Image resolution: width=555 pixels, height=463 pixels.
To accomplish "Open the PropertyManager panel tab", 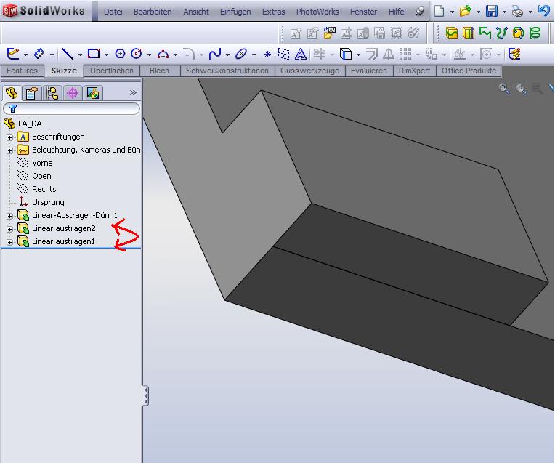I will pyautogui.click(x=31, y=92).
